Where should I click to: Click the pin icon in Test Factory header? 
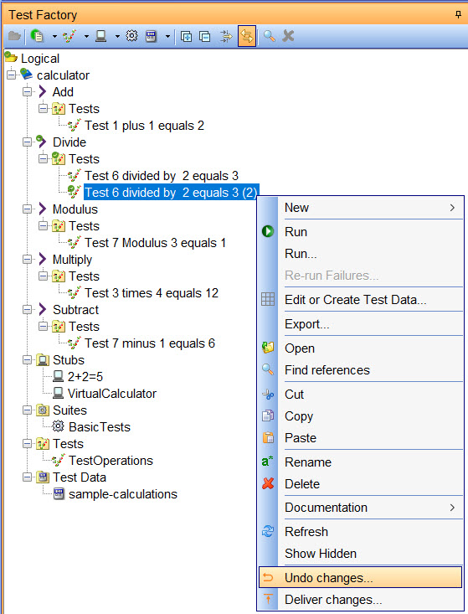click(458, 15)
